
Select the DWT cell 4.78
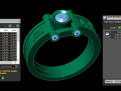tap(7, 34)
